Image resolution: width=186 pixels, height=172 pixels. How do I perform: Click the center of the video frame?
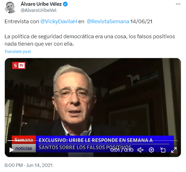coord(93,107)
